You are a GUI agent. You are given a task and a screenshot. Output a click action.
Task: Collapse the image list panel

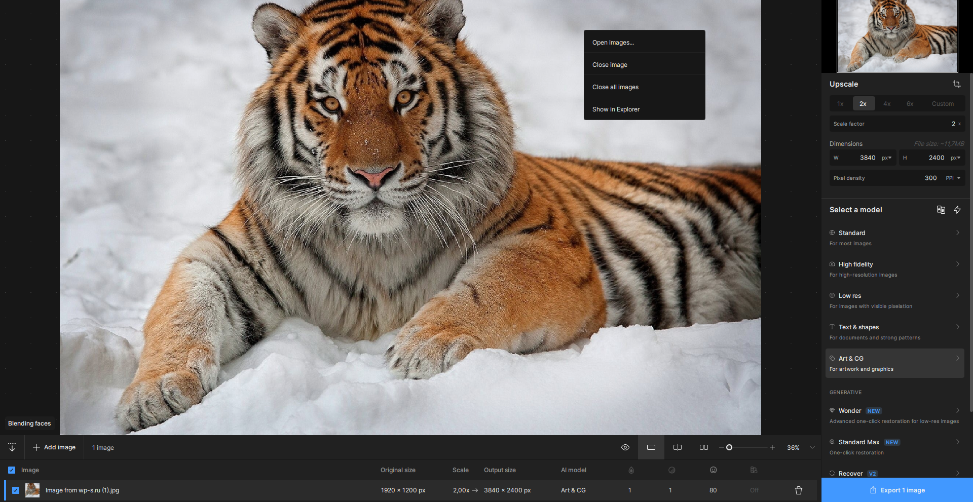[x=12, y=447]
